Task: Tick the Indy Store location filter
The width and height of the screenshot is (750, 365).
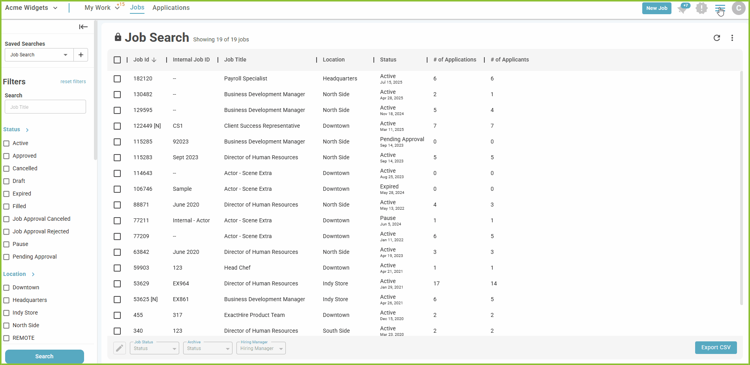Action: 6,313
